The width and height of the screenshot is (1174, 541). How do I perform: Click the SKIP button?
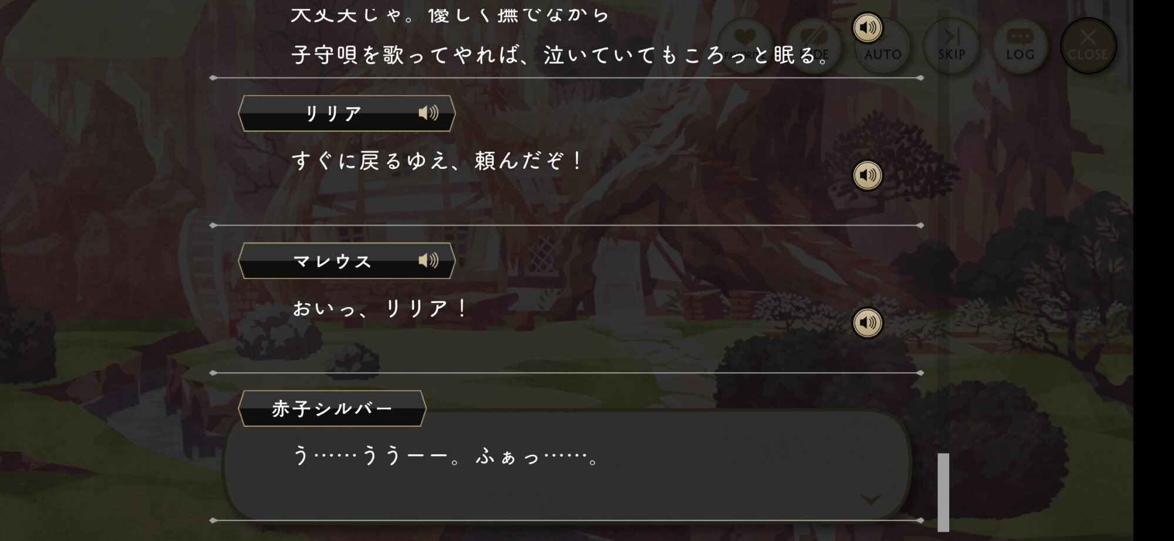point(951,46)
